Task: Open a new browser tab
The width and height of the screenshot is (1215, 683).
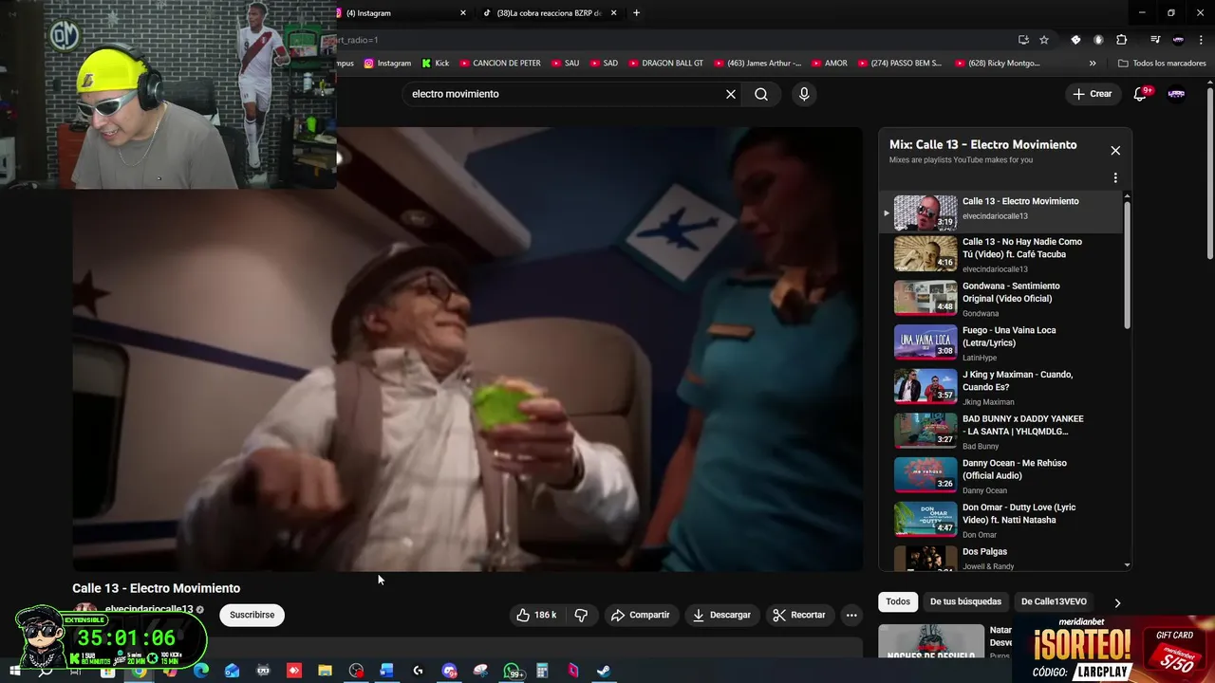Action: coord(636,13)
